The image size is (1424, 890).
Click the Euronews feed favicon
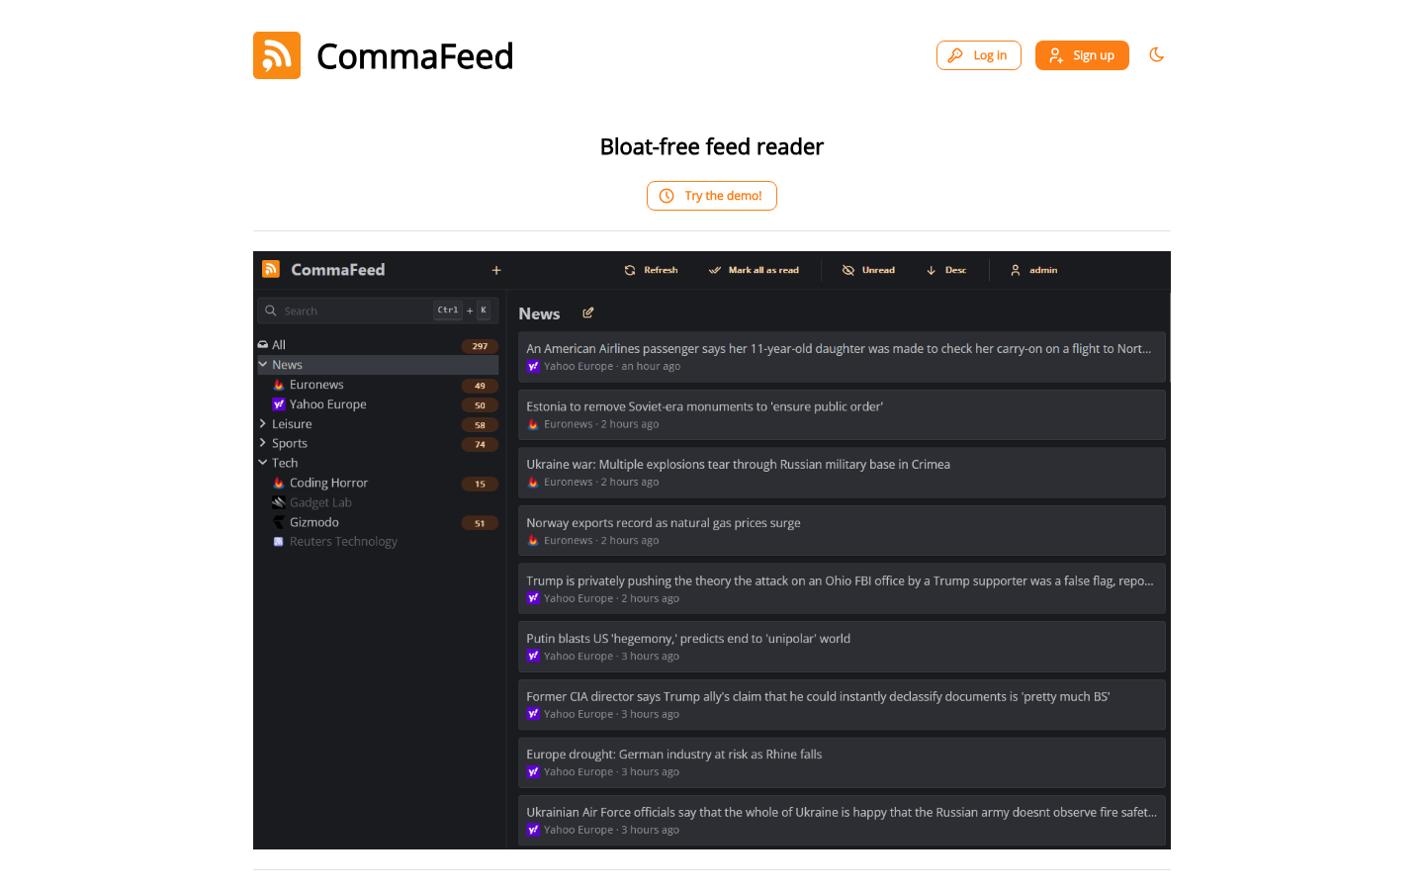click(278, 384)
